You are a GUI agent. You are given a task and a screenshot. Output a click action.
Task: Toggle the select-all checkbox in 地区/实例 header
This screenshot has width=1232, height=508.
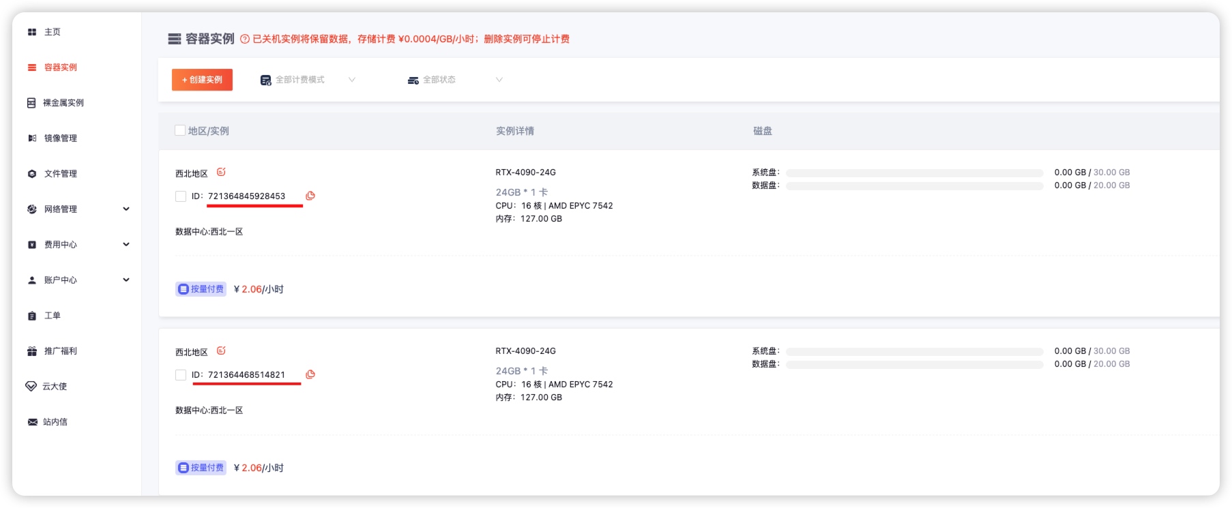[x=180, y=130]
